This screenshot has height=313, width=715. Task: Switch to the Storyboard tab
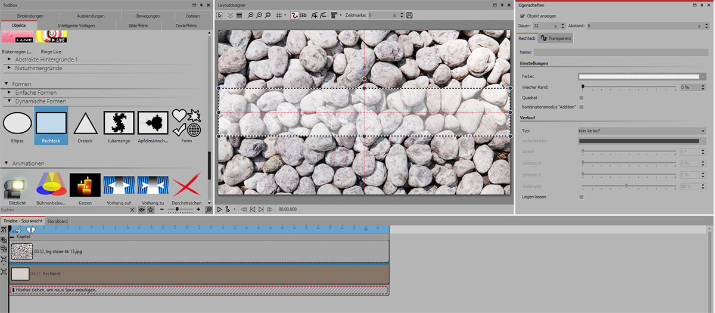coord(58,221)
